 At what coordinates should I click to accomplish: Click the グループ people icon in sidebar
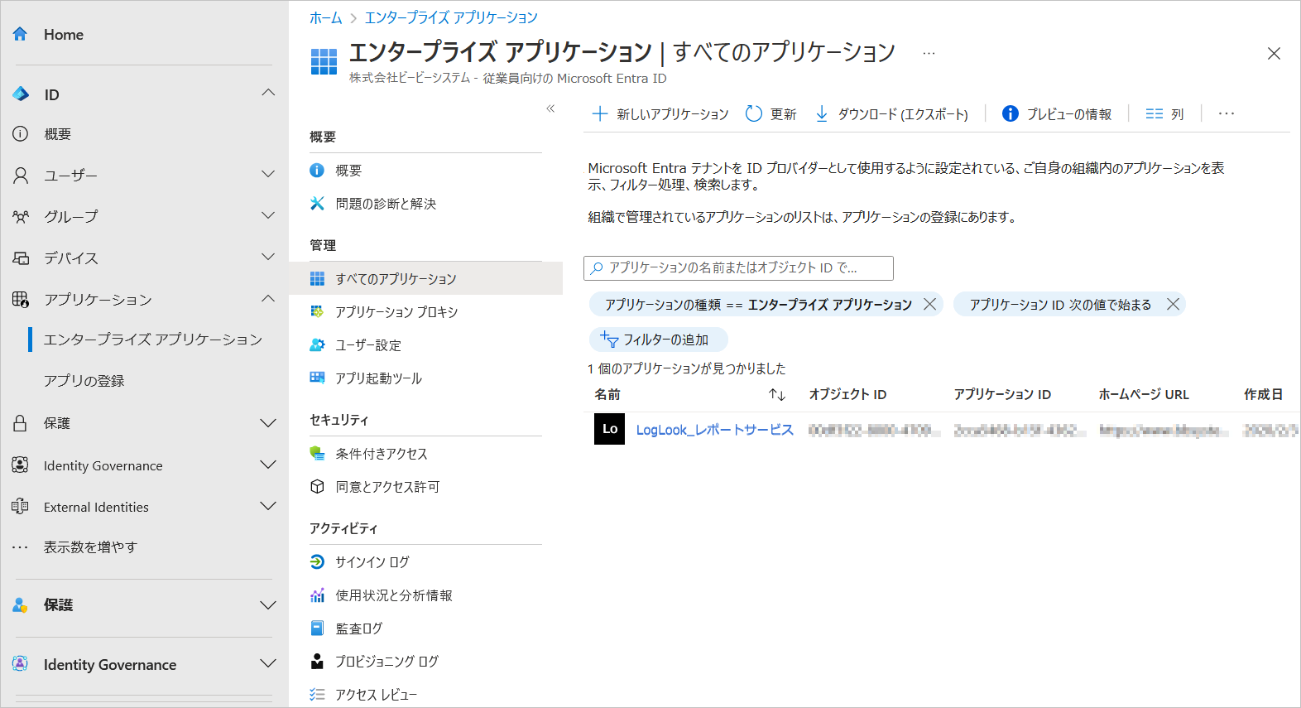[21, 217]
